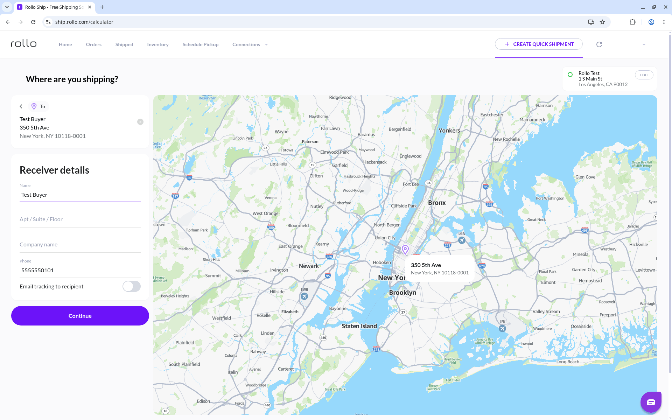Image resolution: width=672 pixels, height=420 pixels.
Task: Bookmark this page with the star icon
Action: click(x=602, y=22)
